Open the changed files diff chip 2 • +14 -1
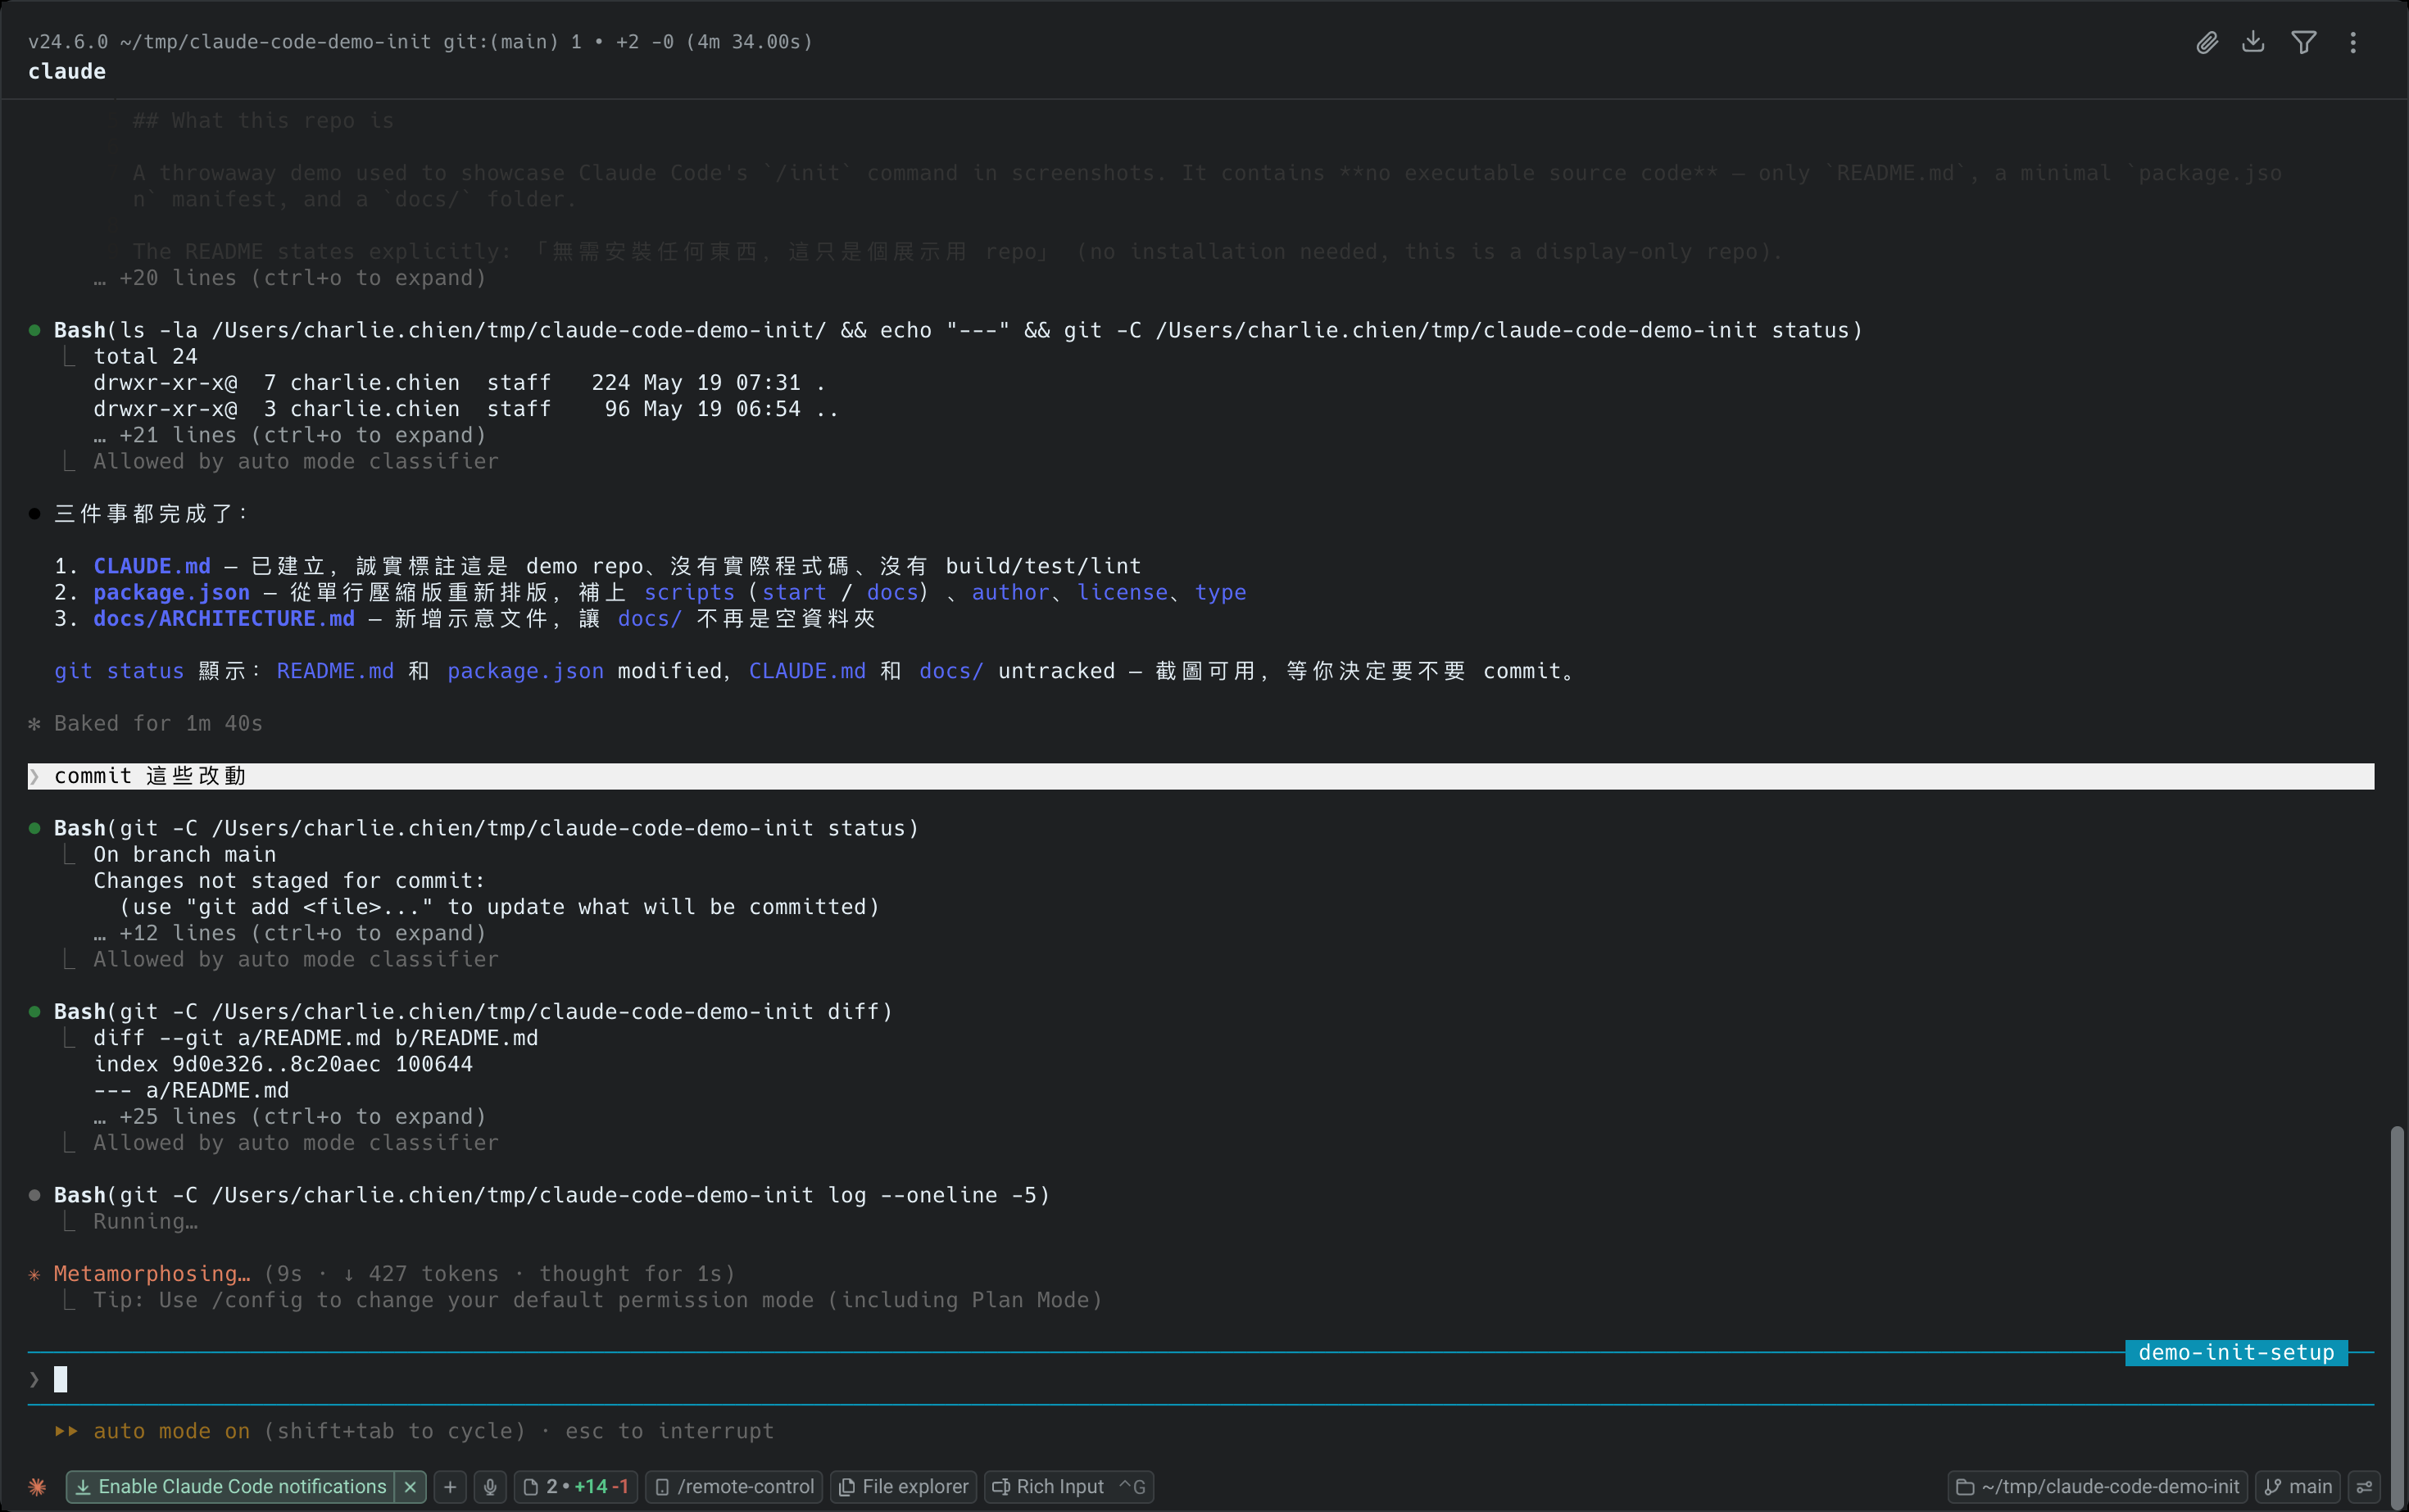 tap(576, 1487)
